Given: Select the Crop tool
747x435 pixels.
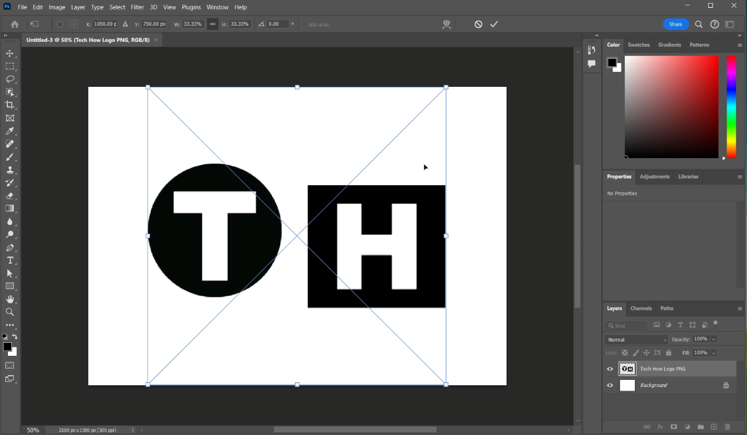Looking at the screenshot, I should 10,105.
